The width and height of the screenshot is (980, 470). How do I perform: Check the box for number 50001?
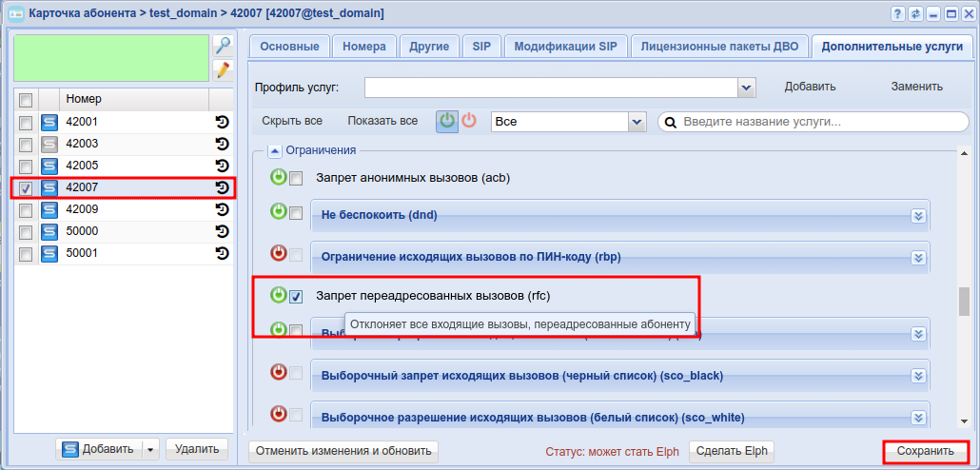pos(26,254)
